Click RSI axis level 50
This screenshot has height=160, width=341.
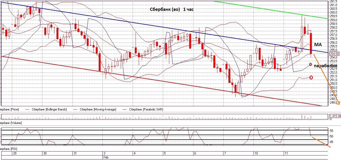(x=331, y=136)
